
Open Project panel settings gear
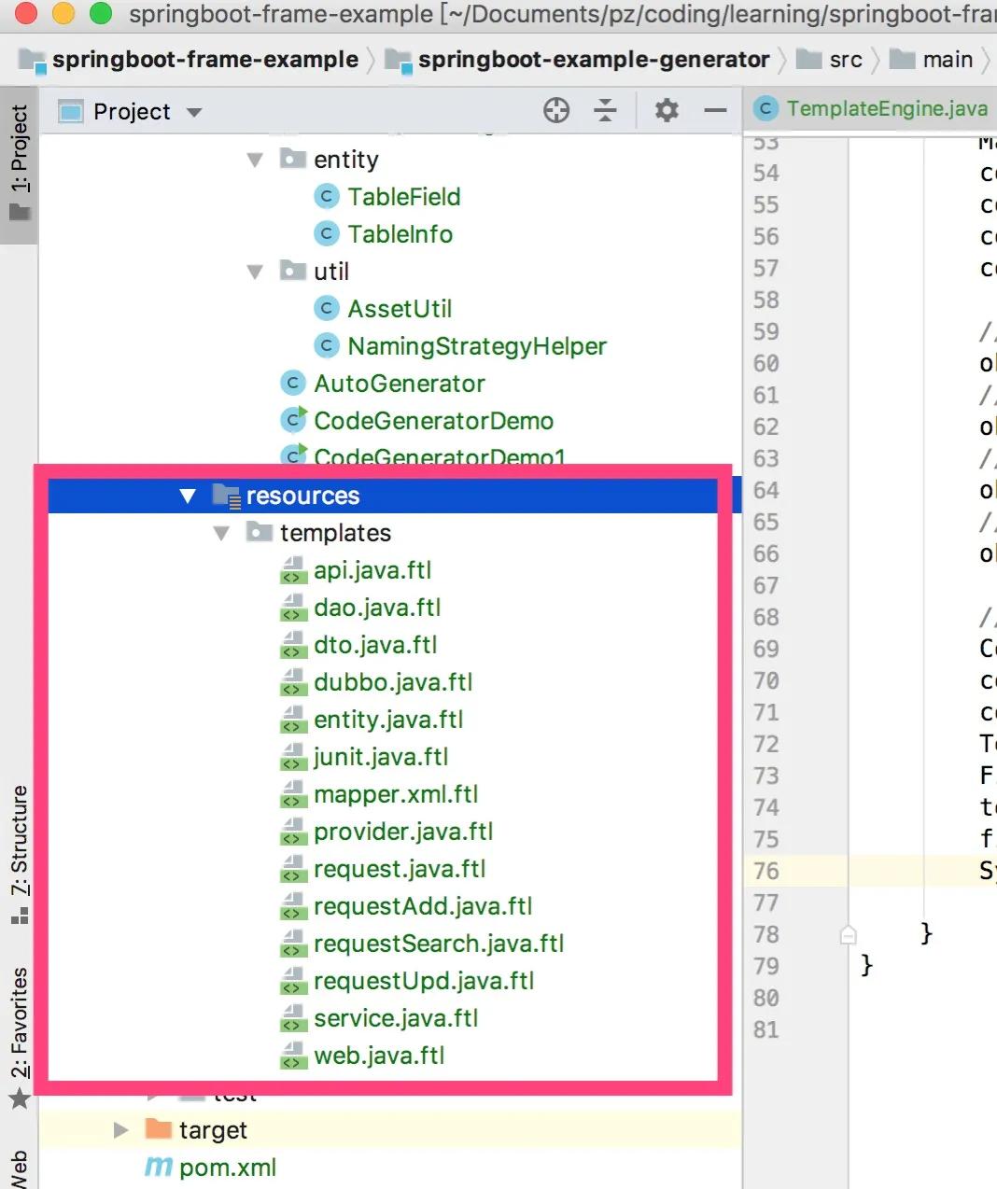(x=667, y=110)
